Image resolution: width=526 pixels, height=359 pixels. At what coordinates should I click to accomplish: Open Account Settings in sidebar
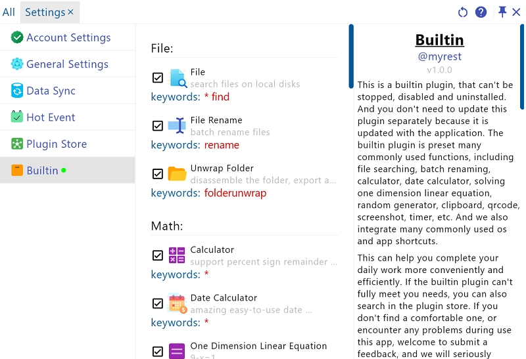point(68,38)
